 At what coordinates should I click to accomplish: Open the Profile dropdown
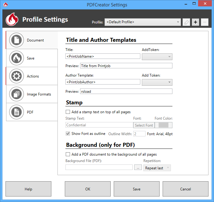coord(143,22)
